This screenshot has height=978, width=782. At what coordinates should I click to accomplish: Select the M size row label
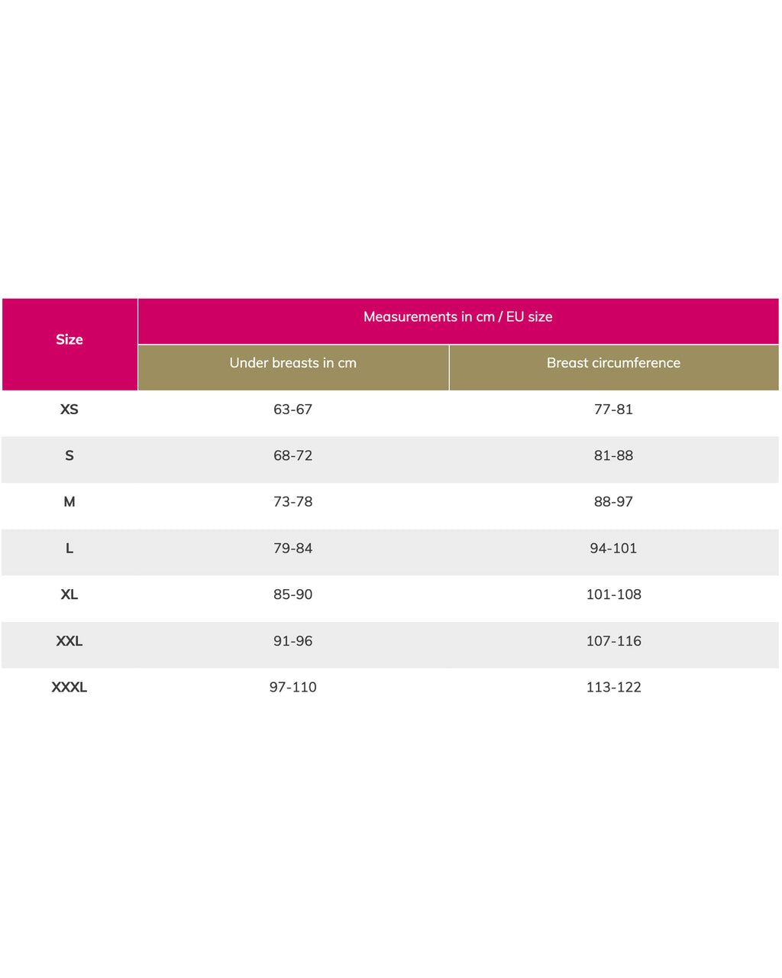[x=69, y=502]
